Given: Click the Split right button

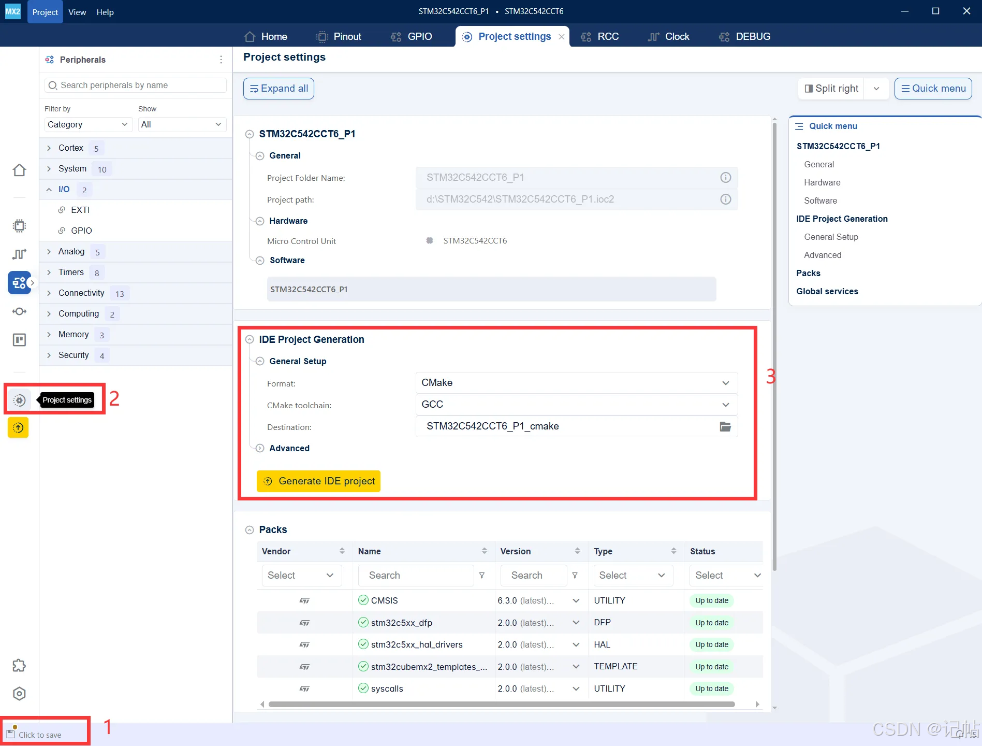Looking at the screenshot, I should [831, 89].
